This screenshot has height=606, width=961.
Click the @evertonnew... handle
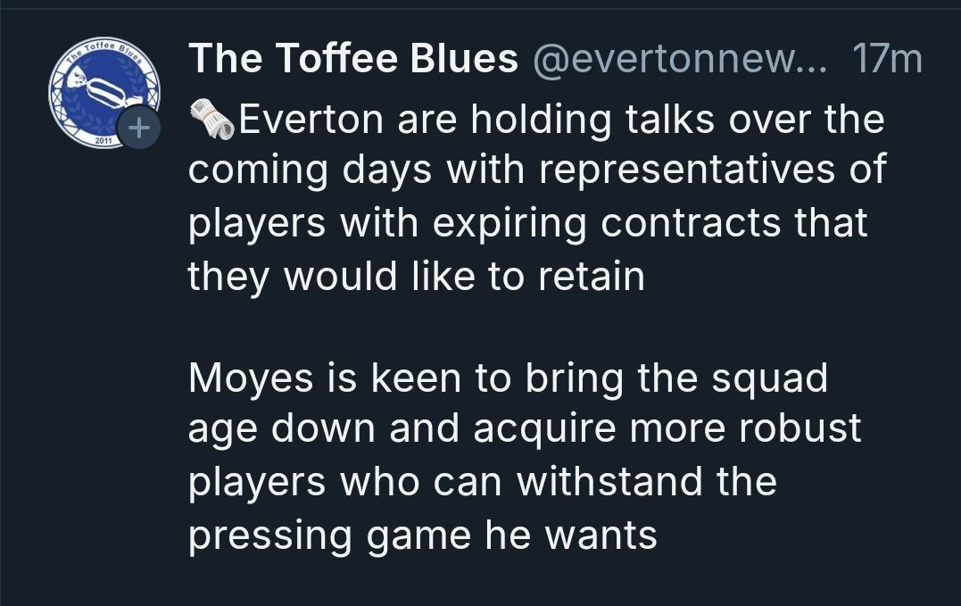680,60
